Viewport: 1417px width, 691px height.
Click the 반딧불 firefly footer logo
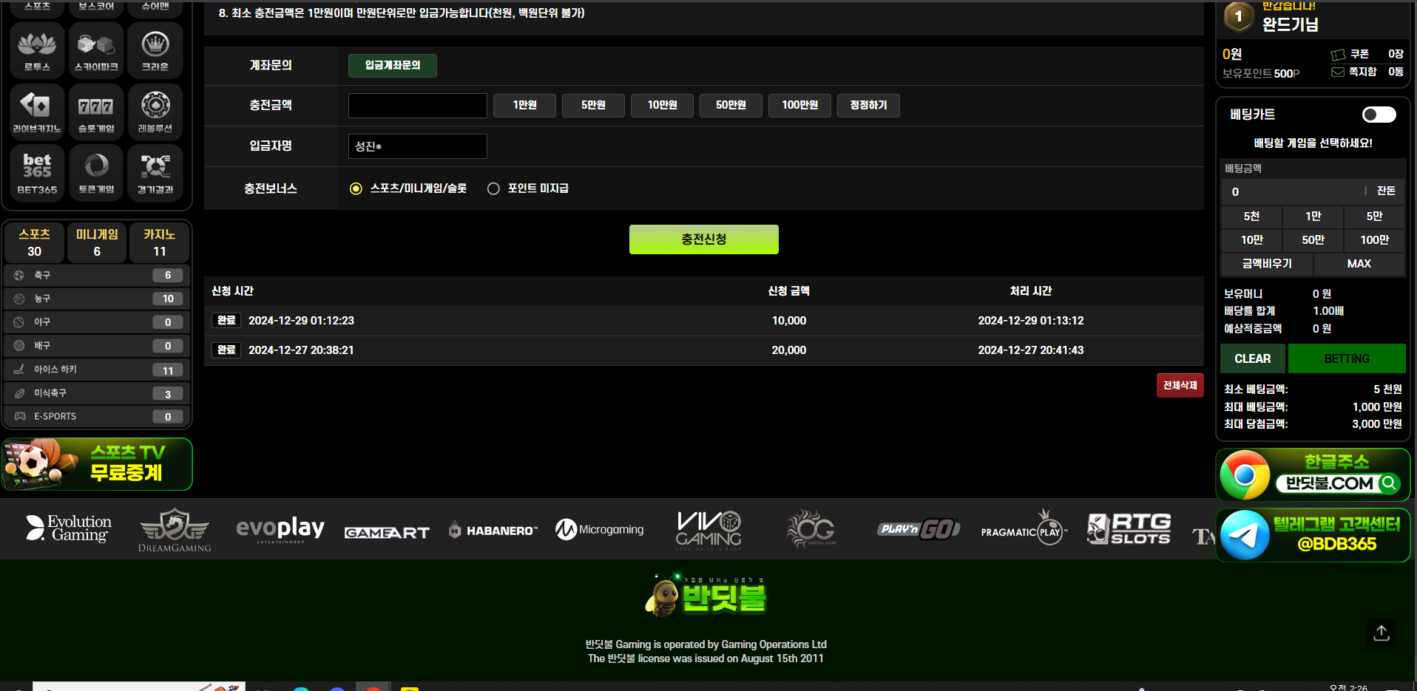coord(706,595)
